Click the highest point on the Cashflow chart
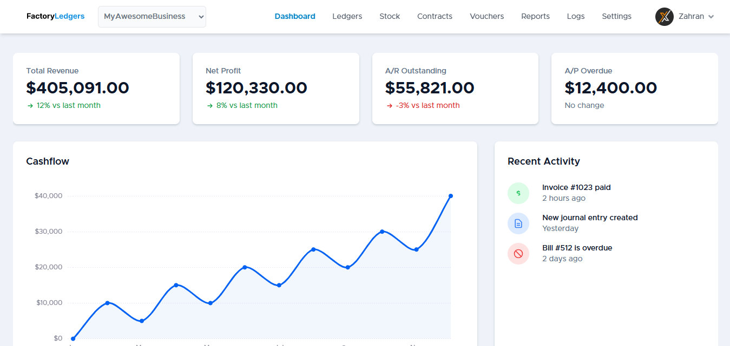The width and height of the screenshot is (730, 346). click(x=451, y=196)
